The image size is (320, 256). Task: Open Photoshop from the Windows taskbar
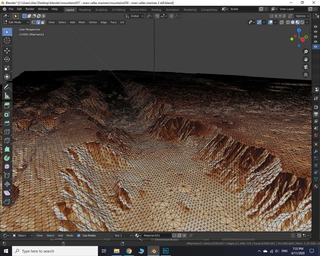pos(166,251)
